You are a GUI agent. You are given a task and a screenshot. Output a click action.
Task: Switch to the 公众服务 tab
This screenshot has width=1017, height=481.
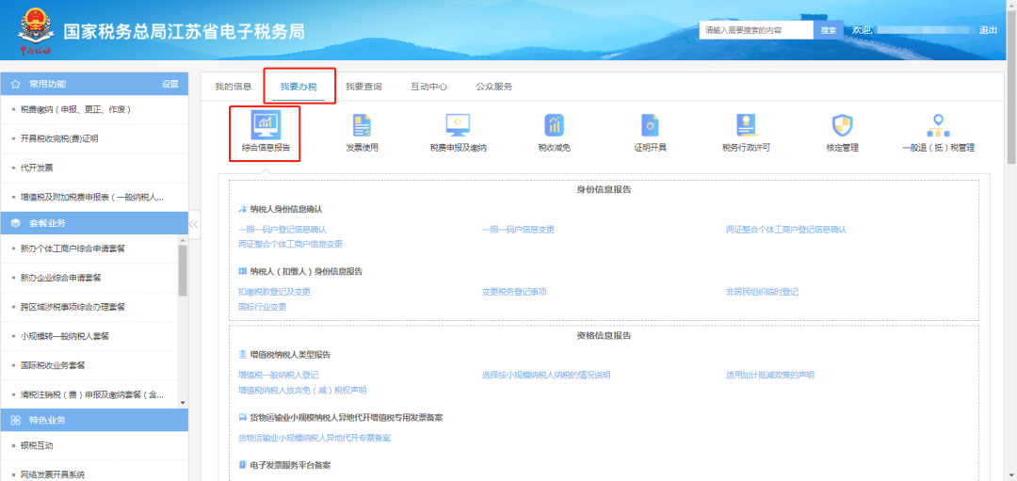494,87
